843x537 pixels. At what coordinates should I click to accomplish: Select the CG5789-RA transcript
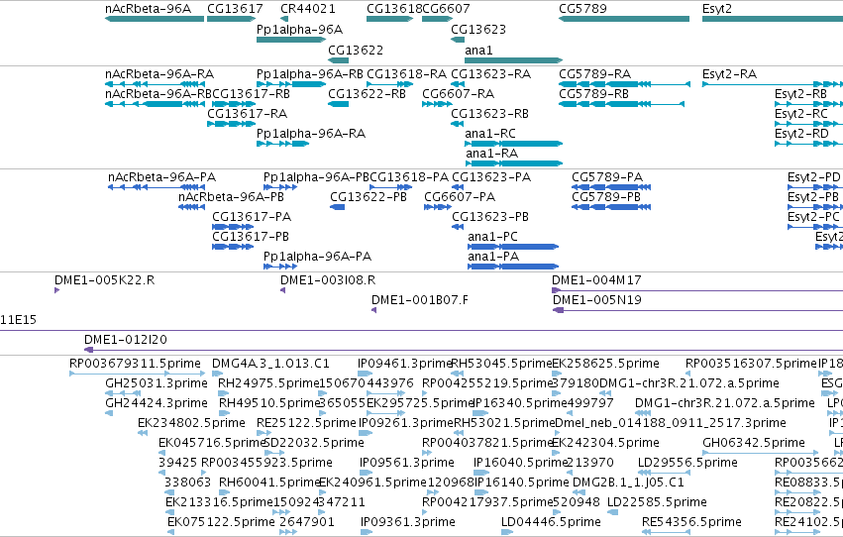pyautogui.click(x=624, y=84)
